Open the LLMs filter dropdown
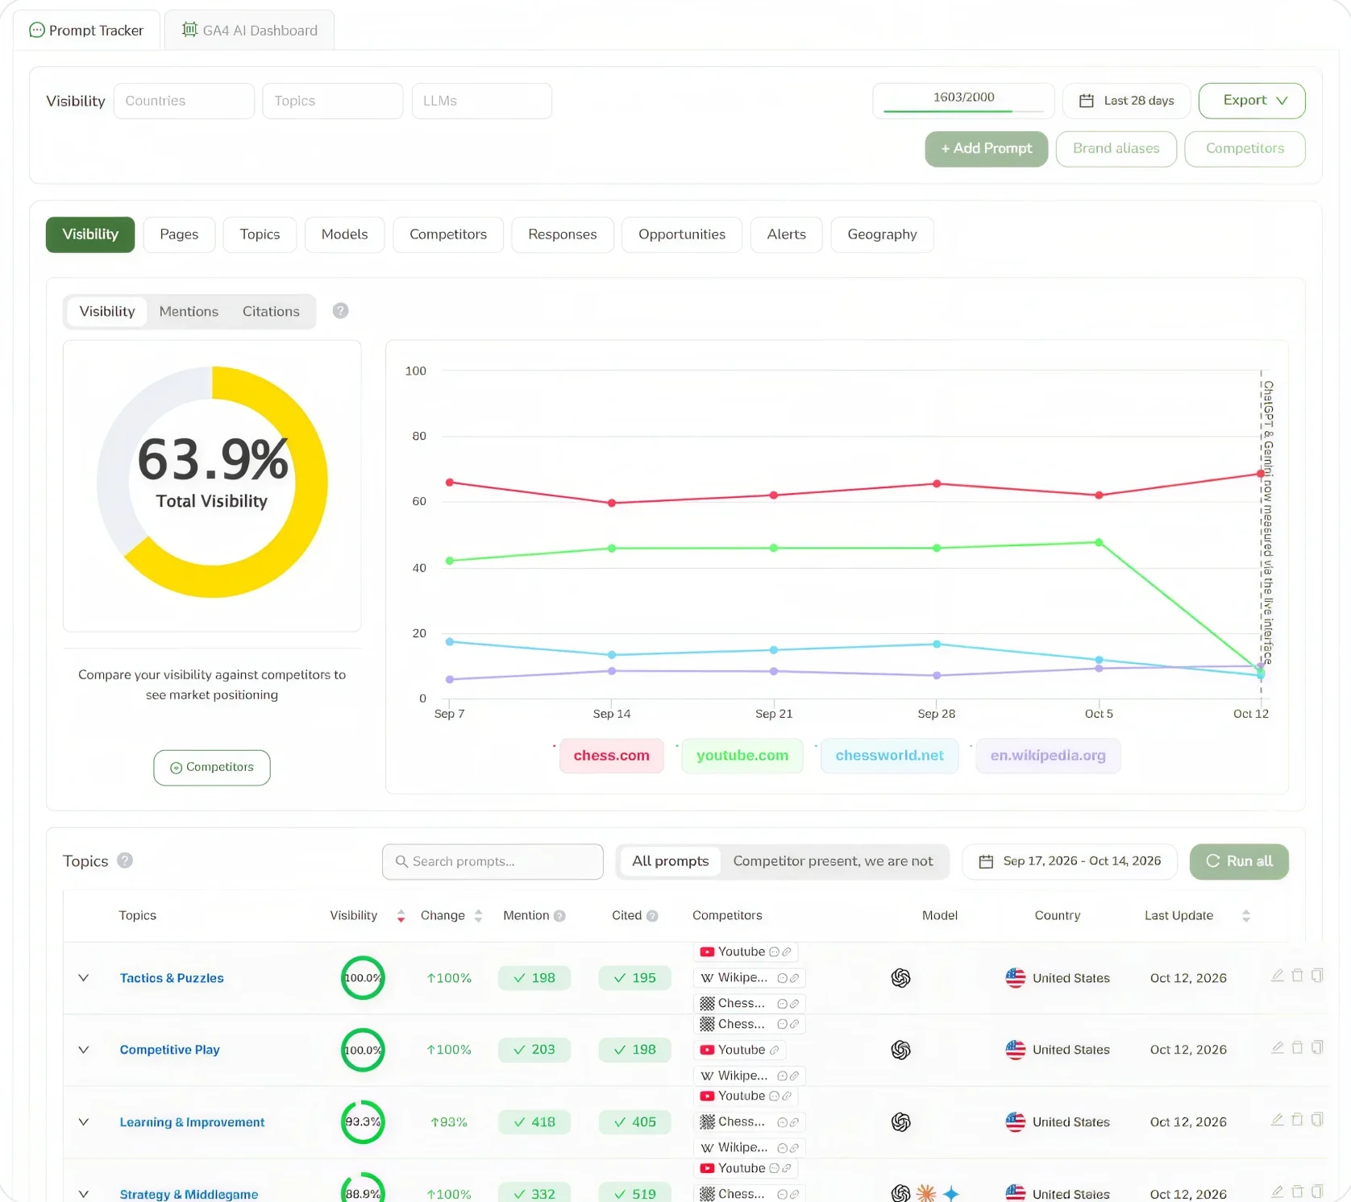 pyautogui.click(x=481, y=101)
